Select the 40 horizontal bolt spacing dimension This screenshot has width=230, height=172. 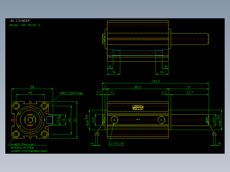click(30, 93)
